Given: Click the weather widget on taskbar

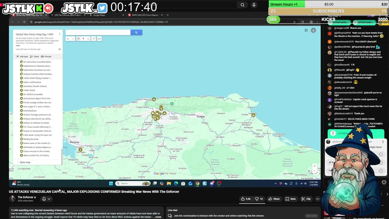Looking at the screenshot, I should coord(21,183).
